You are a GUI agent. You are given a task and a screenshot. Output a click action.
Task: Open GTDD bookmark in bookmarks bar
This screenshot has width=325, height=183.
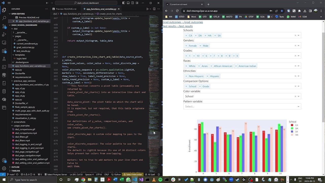pos(180,17)
